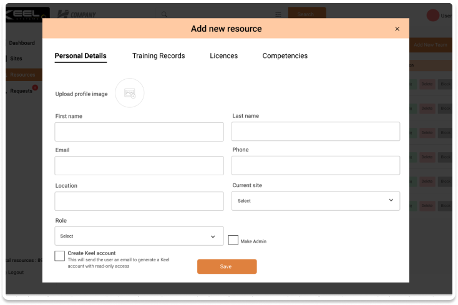Viewport: 458px width, 305px height.
Task: Click the Keel logo in top left
Action: (x=25, y=14)
